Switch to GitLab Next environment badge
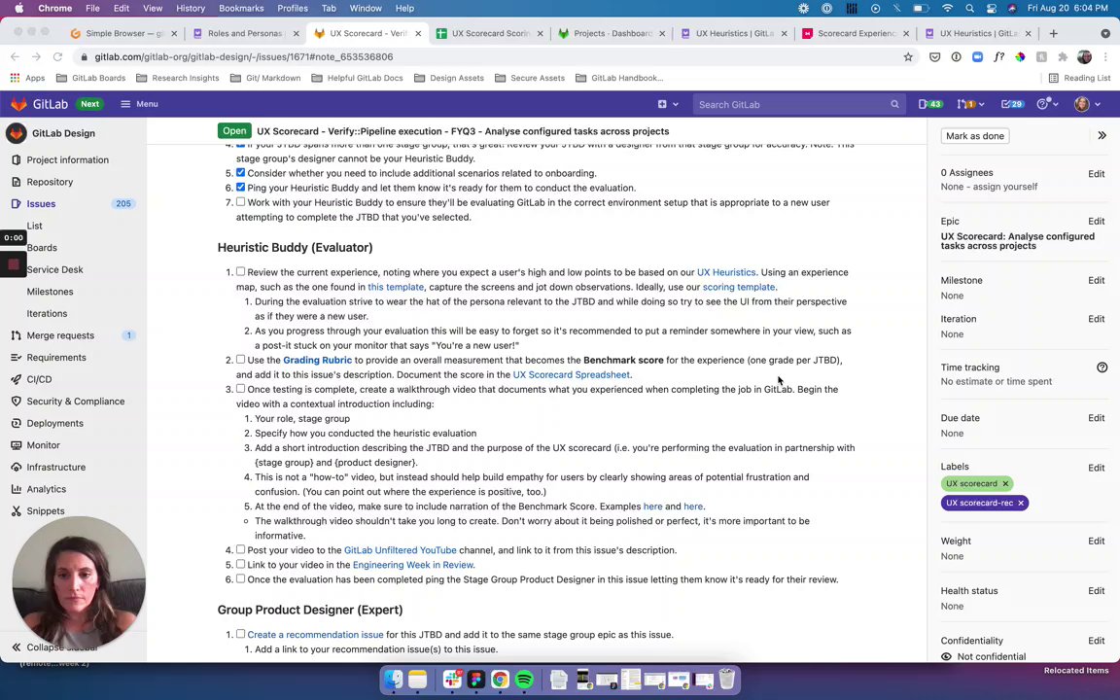Screen dimensions: 1120x700 90,104
